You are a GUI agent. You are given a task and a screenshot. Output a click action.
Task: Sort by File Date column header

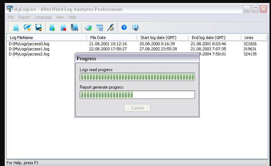click(x=112, y=38)
